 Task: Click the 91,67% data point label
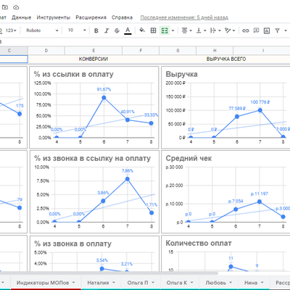104,89
